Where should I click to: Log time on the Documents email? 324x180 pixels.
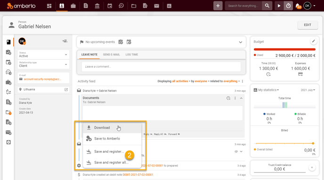coord(228,98)
